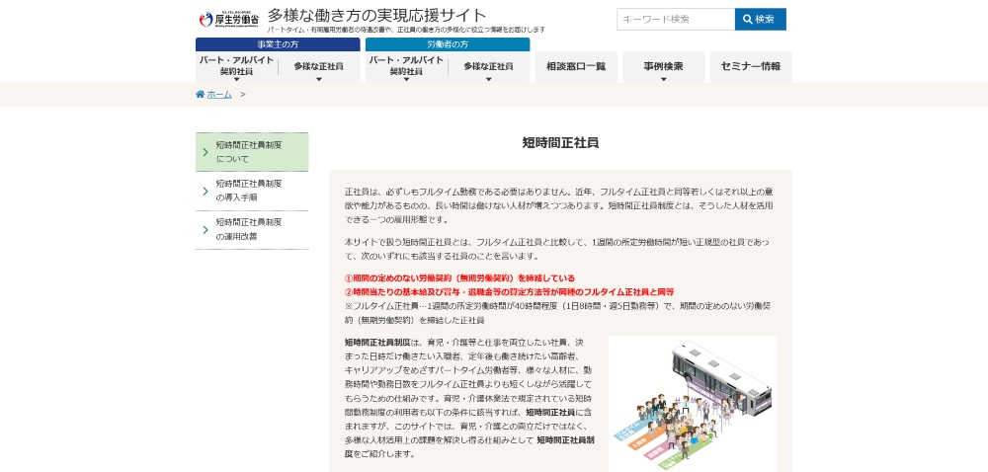Select the 事業主の方 header tab
This screenshot has width=988, height=472.
point(278,44)
